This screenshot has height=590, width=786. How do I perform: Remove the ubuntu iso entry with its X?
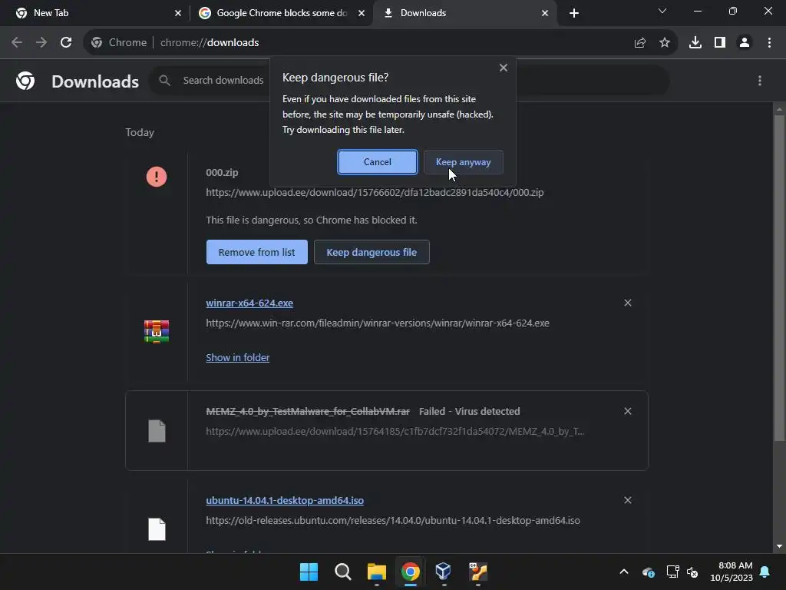click(x=628, y=500)
